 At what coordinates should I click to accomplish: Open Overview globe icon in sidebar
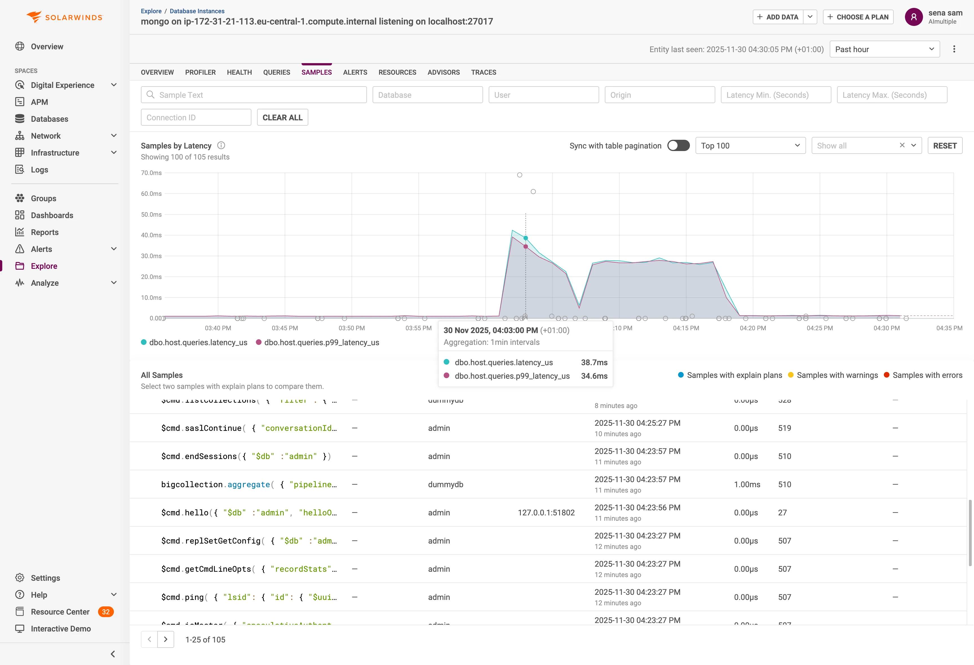coord(20,46)
